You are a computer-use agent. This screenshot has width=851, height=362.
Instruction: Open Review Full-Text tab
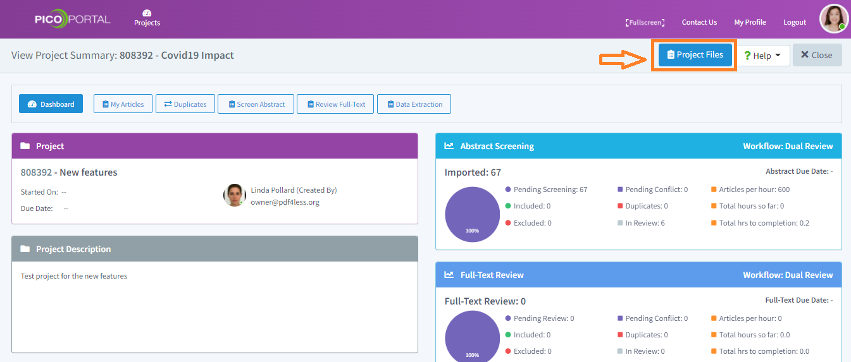(335, 104)
